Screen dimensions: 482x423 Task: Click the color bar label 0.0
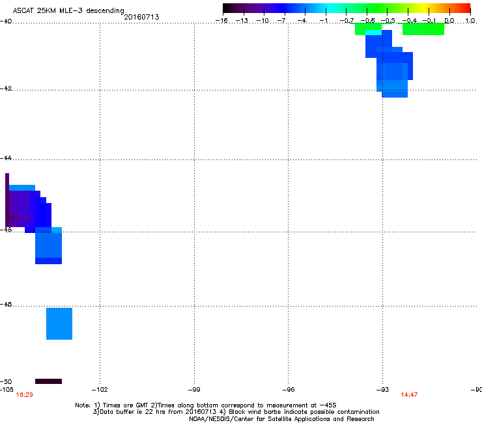(x=449, y=21)
